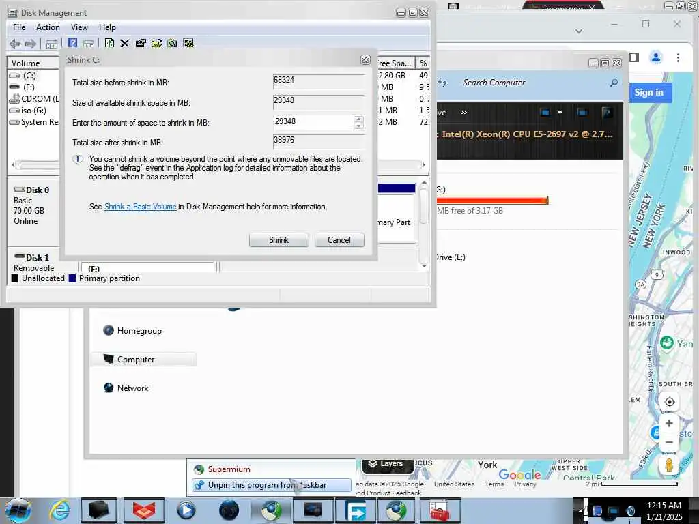Viewport: 699px width, 524px height.
Task: Open the Help menu in Disk Management
Action: pyautogui.click(x=107, y=27)
